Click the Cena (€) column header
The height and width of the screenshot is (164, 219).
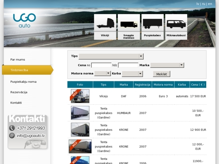click(198, 84)
